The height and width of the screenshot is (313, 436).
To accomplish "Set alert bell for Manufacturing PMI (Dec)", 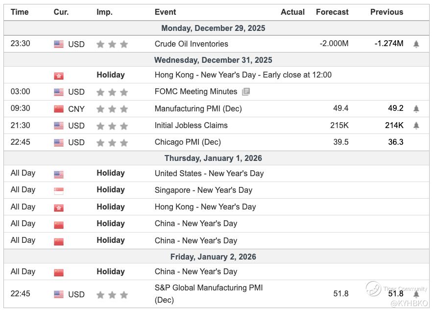I will pyautogui.click(x=416, y=109).
